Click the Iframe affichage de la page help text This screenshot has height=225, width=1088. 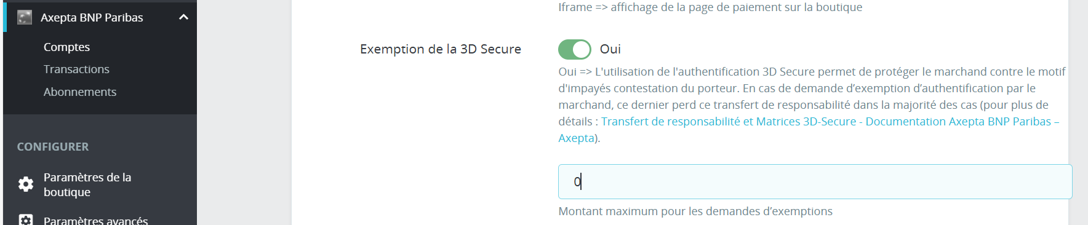tap(710, 7)
